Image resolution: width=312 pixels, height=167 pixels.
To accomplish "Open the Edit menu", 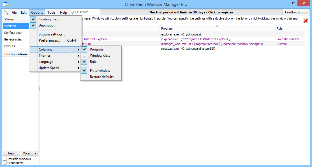I will point(24,12).
